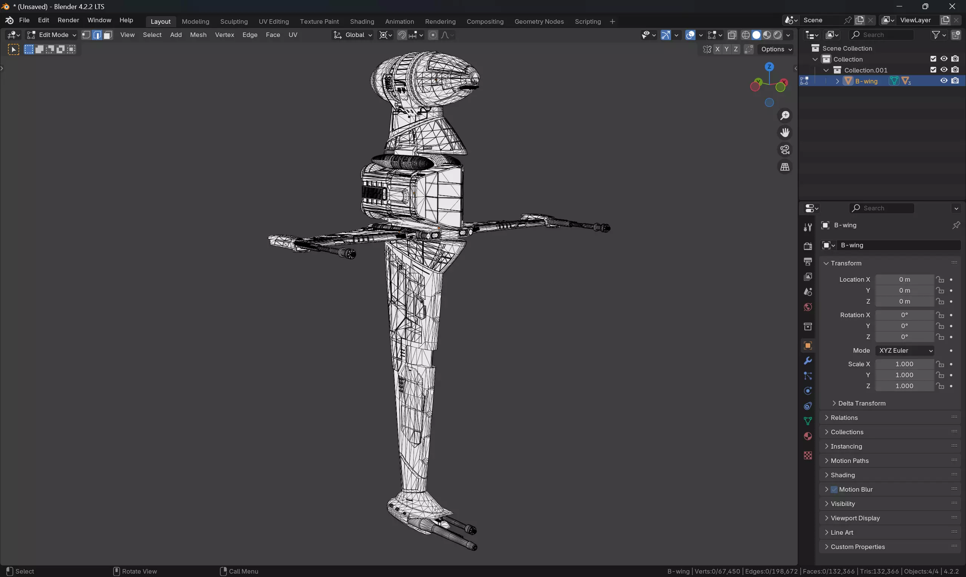
Task: Click the Select Box tool icon
Action: (14, 49)
